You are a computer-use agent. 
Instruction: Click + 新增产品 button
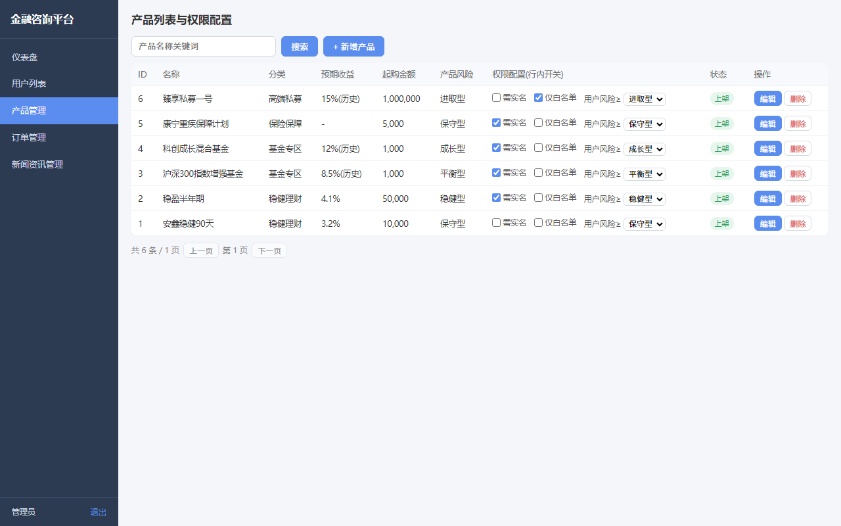click(353, 47)
